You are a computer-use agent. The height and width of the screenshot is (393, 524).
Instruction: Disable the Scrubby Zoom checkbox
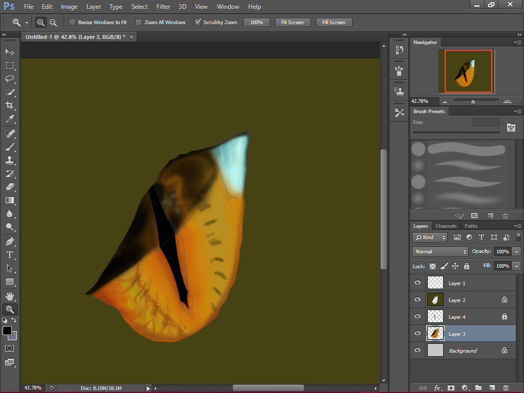point(198,23)
